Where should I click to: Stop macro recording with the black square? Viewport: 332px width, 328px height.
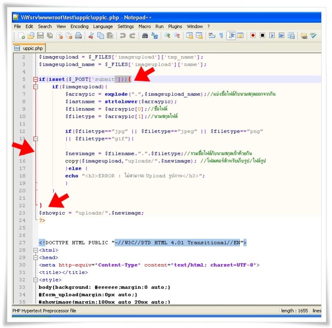click(x=262, y=35)
